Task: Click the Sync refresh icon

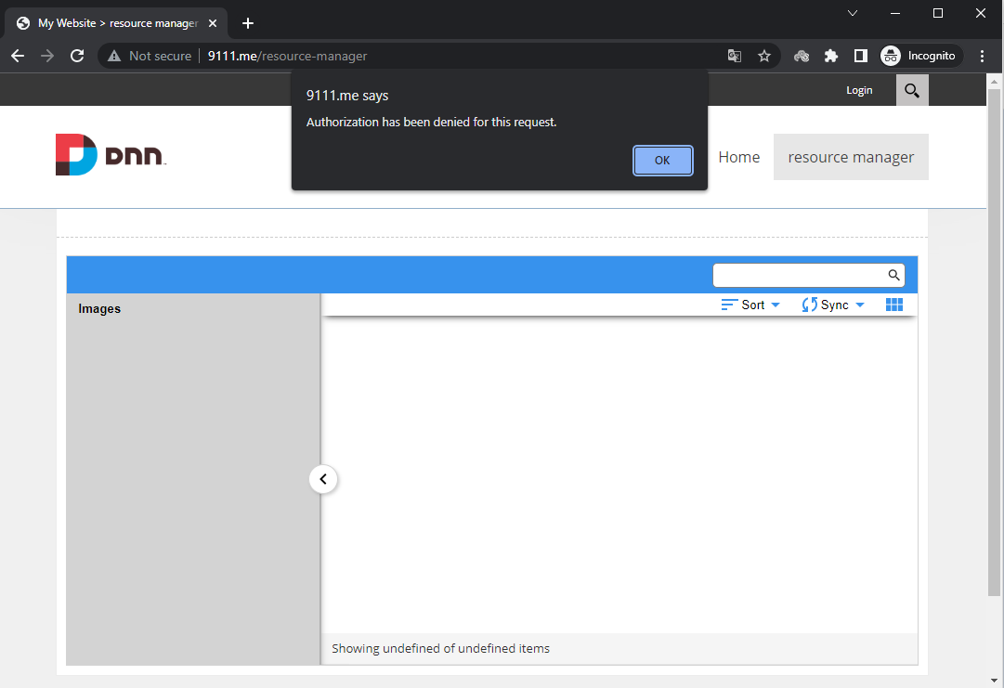Action: 807,304
